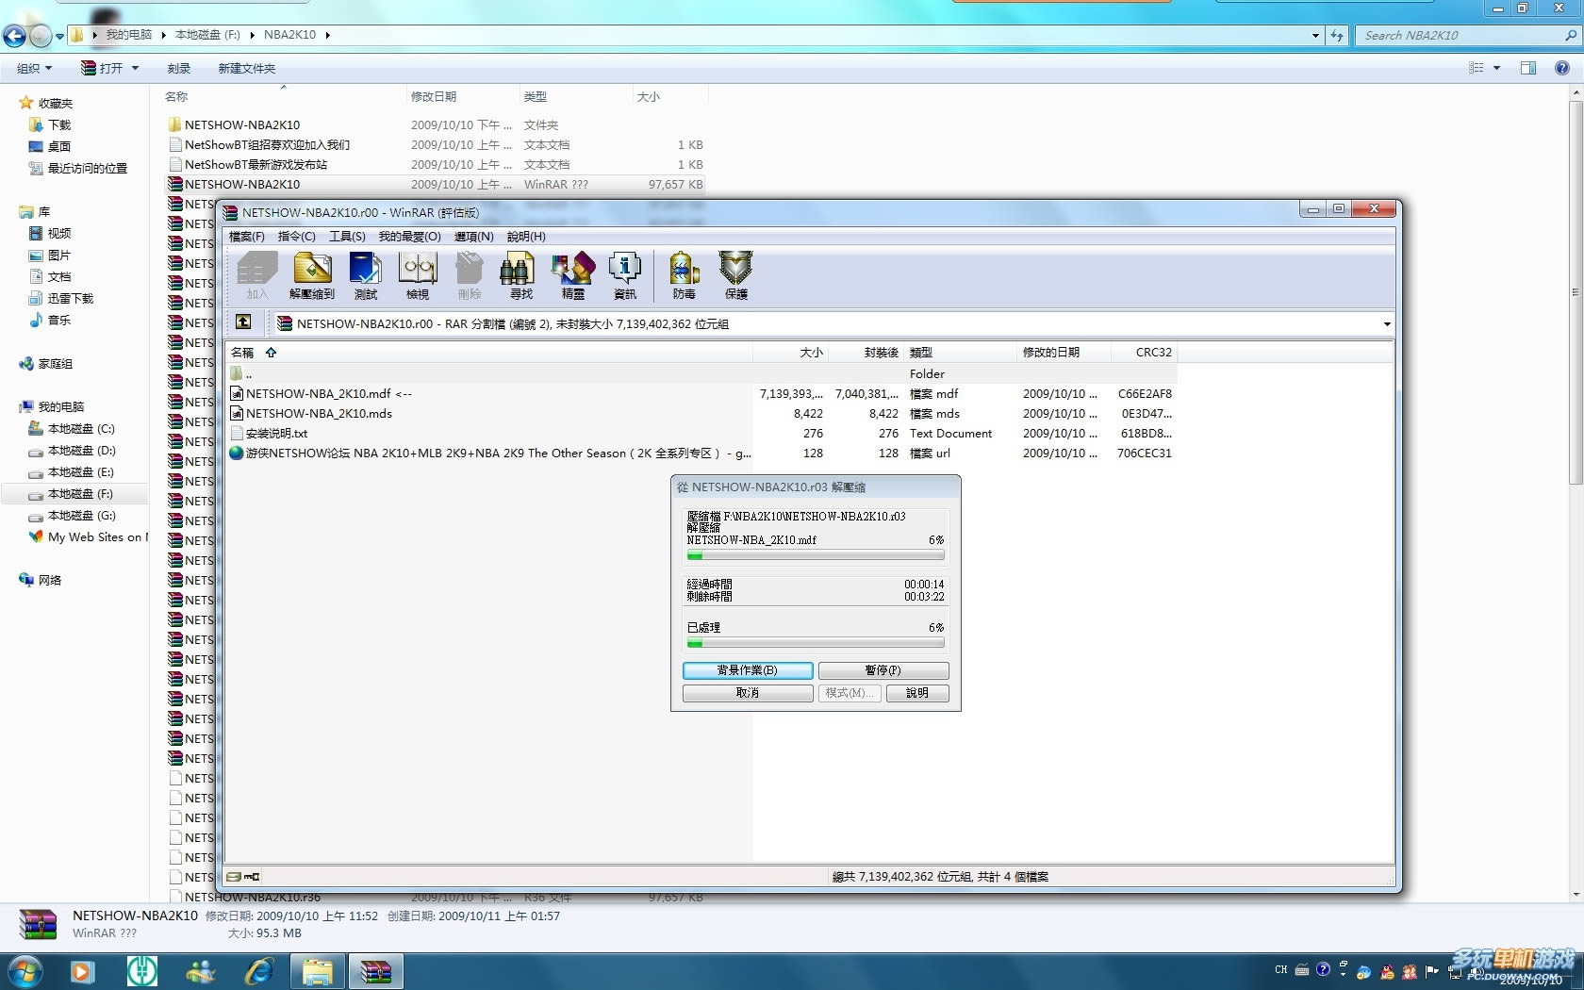This screenshot has width=1584, height=990.
Task: Switch to the Explorer folder taskbar button
Action: (318, 971)
